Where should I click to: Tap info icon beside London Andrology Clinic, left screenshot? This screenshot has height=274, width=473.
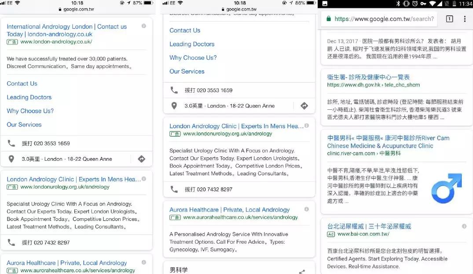point(144,179)
